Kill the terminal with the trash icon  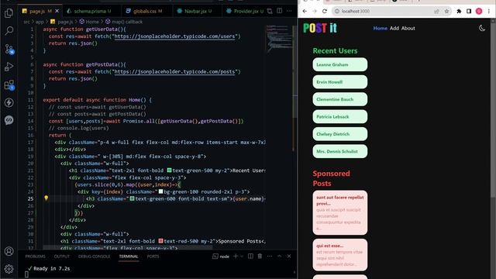[260, 257]
